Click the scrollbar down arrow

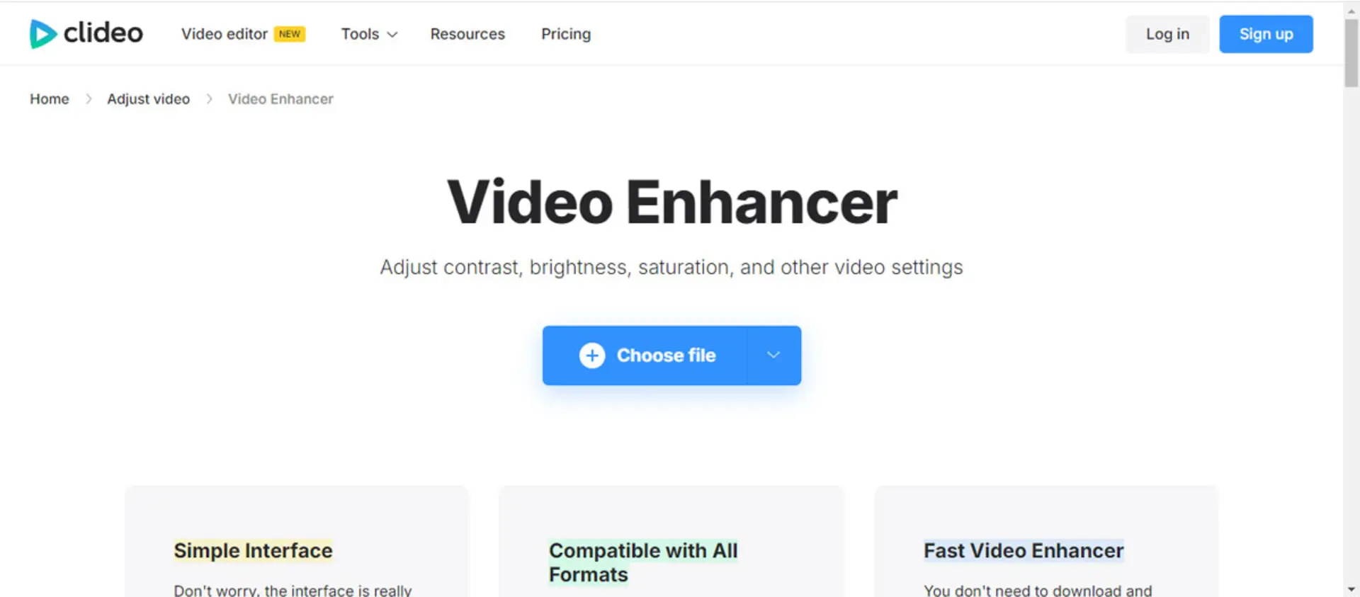tap(1351, 589)
